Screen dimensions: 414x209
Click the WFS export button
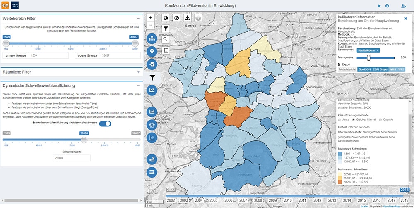coord(401,69)
